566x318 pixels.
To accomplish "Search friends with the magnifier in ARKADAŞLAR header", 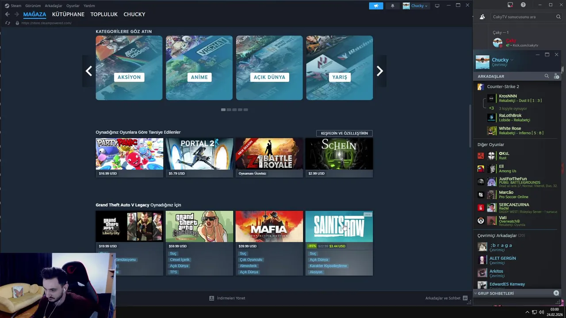I will (547, 76).
